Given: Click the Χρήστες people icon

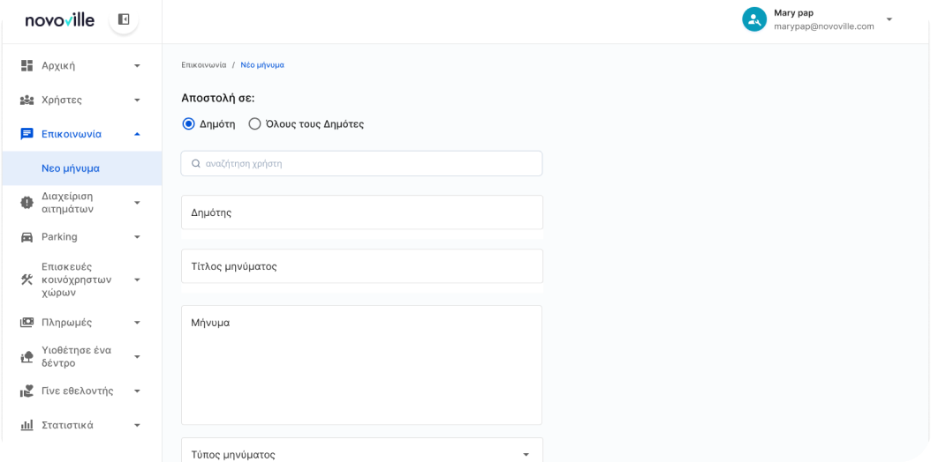Looking at the screenshot, I should [x=26, y=100].
